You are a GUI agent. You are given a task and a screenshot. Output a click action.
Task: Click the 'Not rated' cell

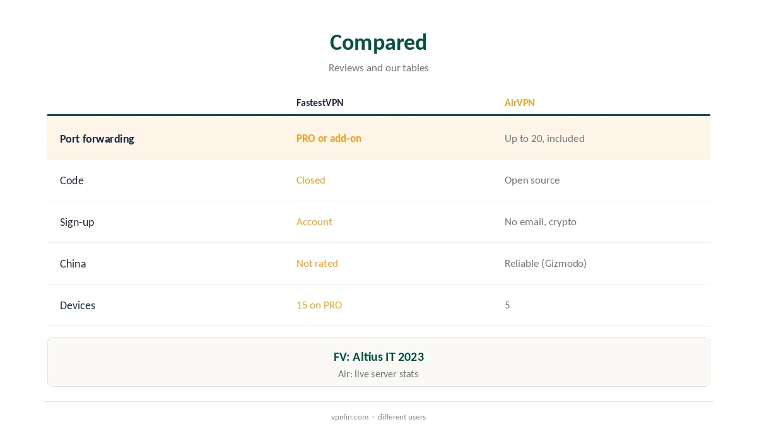[x=317, y=263]
